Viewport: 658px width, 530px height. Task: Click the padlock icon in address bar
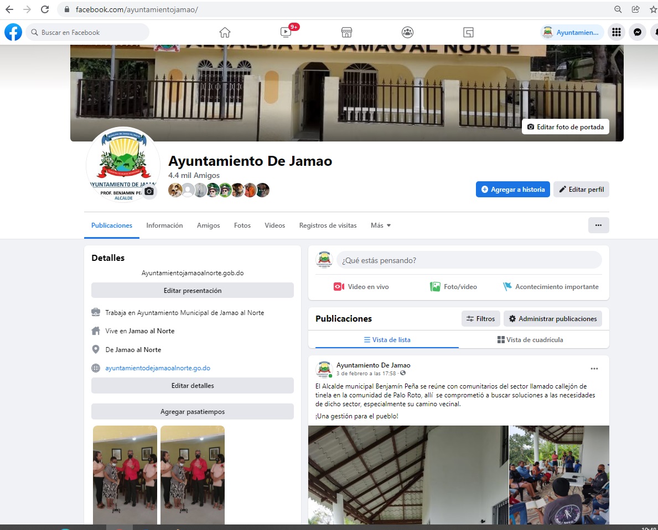[67, 9]
